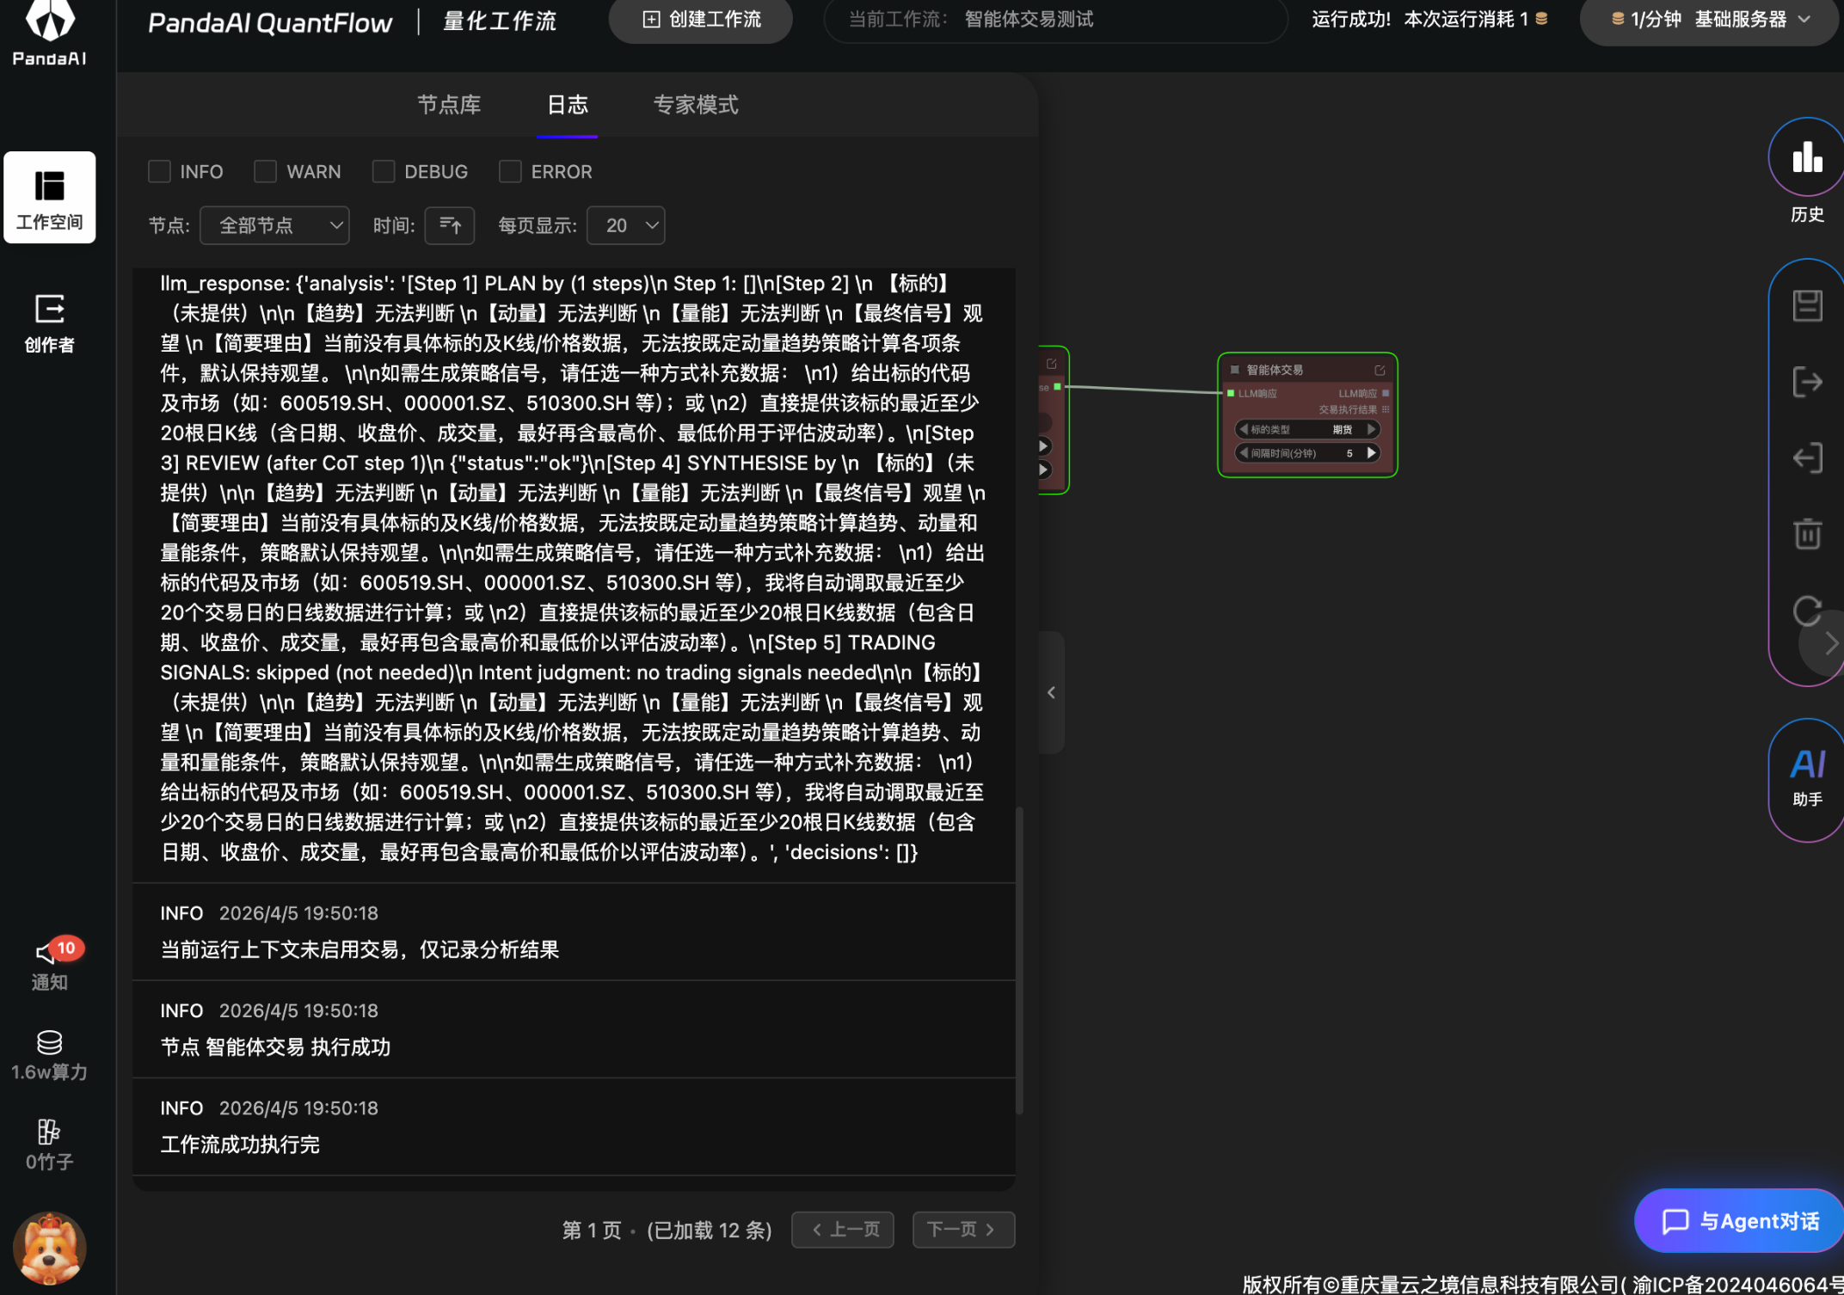Click the save workflow disk icon

(1806, 305)
